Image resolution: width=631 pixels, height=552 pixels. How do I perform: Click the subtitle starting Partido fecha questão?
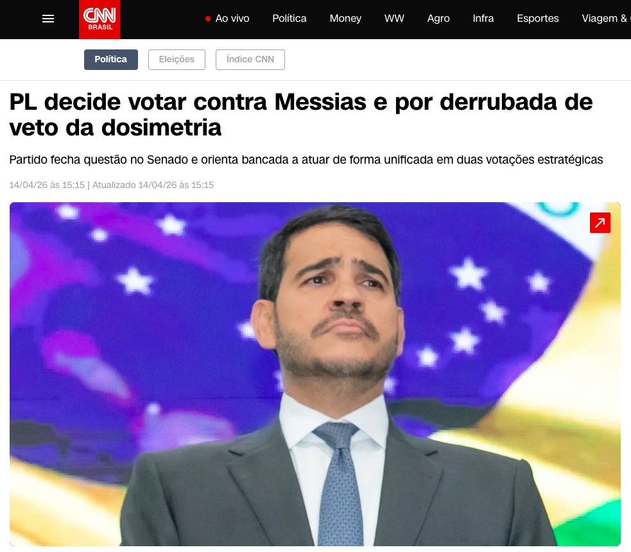tap(306, 160)
